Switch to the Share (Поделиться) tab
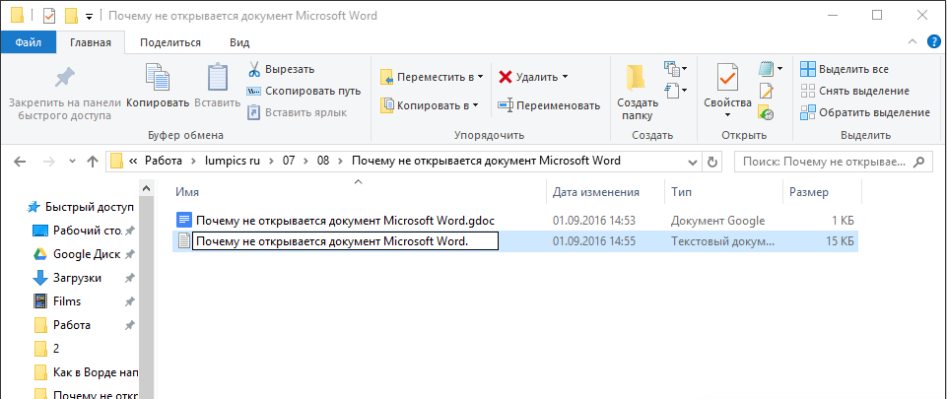 (x=170, y=42)
